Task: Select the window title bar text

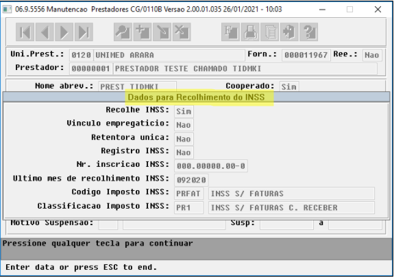Action: (x=148, y=10)
